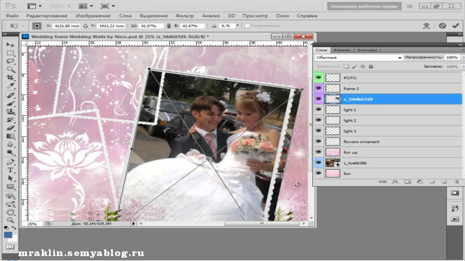465x261 pixels.
Task: Cancel the transform
Action: point(442,26)
